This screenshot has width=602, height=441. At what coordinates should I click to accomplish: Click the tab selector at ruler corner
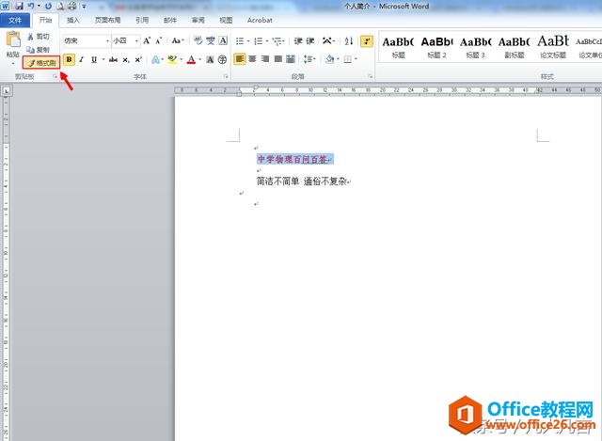tap(7, 91)
